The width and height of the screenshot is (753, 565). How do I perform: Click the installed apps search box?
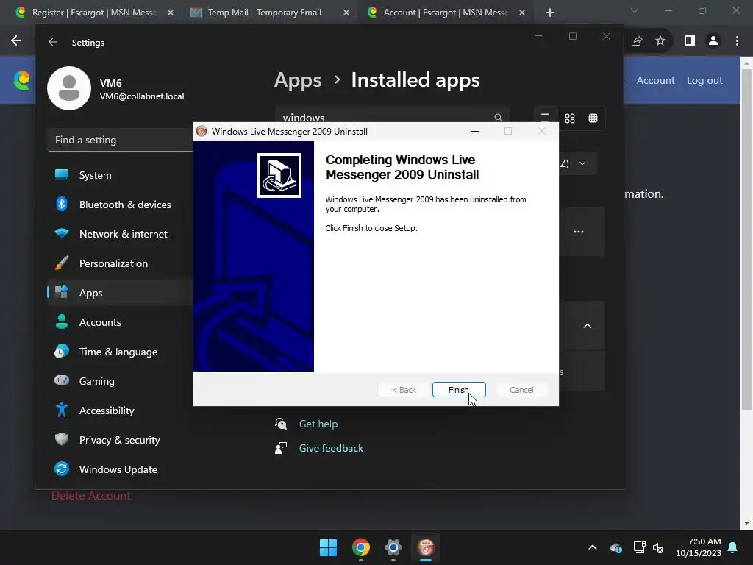[392, 118]
